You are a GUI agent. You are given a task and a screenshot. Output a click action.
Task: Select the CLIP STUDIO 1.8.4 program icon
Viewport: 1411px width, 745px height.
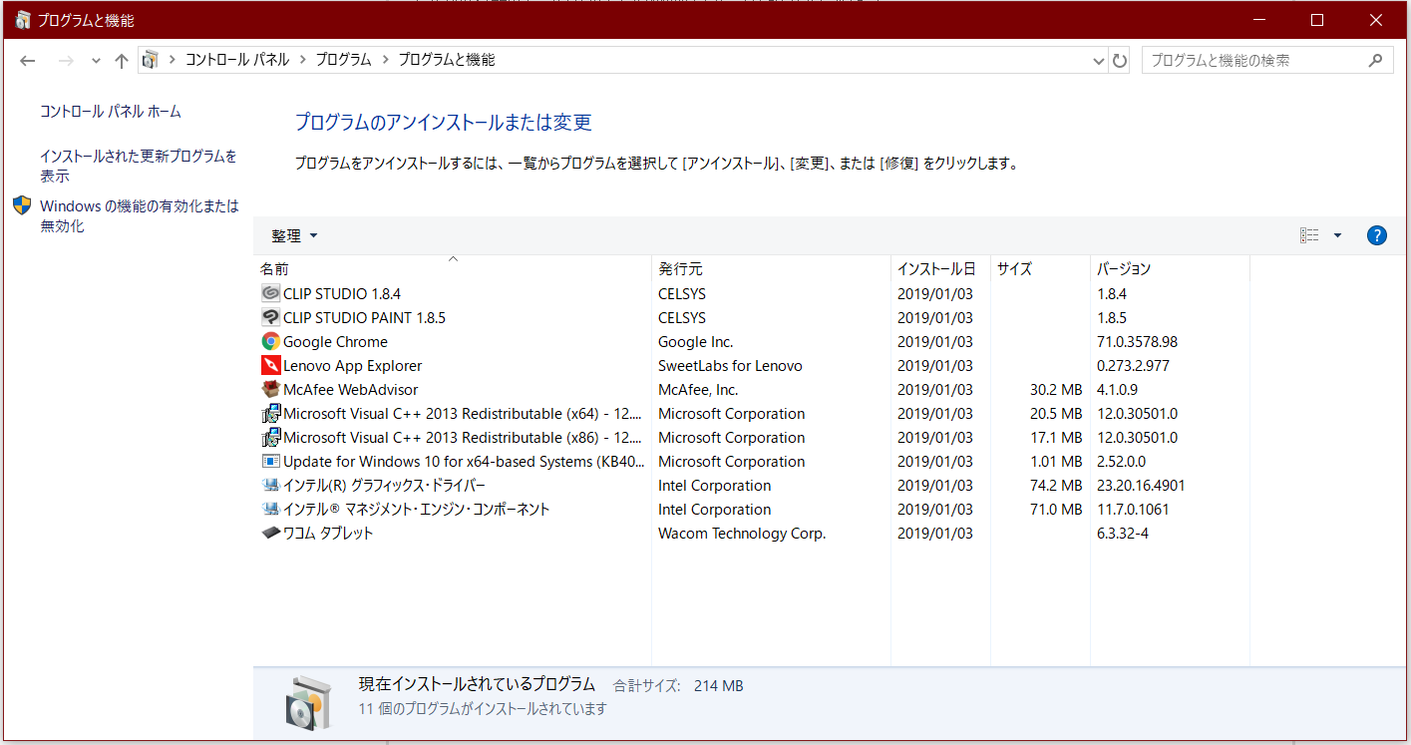[x=270, y=293]
